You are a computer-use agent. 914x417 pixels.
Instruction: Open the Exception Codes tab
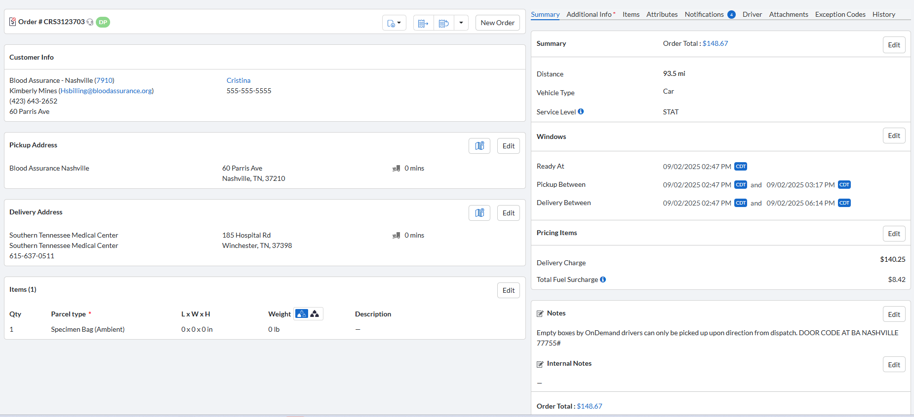[840, 14]
